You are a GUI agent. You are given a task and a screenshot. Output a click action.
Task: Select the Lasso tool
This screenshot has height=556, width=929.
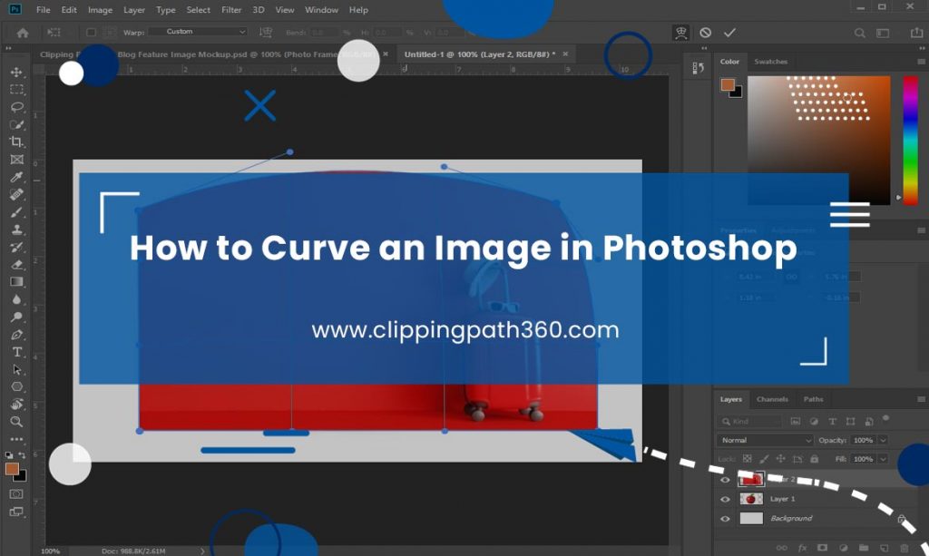click(x=16, y=107)
